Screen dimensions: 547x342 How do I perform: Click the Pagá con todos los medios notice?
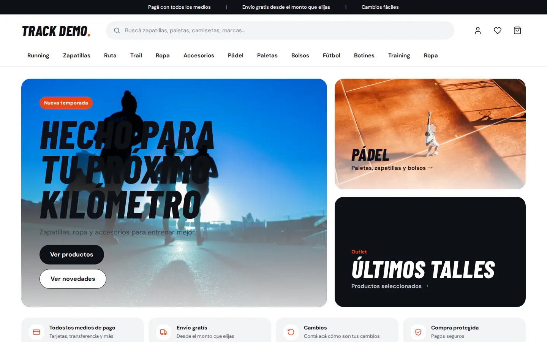pyautogui.click(x=179, y=7)
